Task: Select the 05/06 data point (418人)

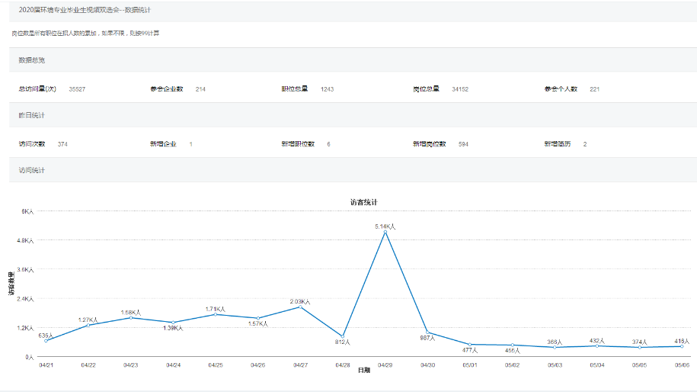Action: pos(683,346)
